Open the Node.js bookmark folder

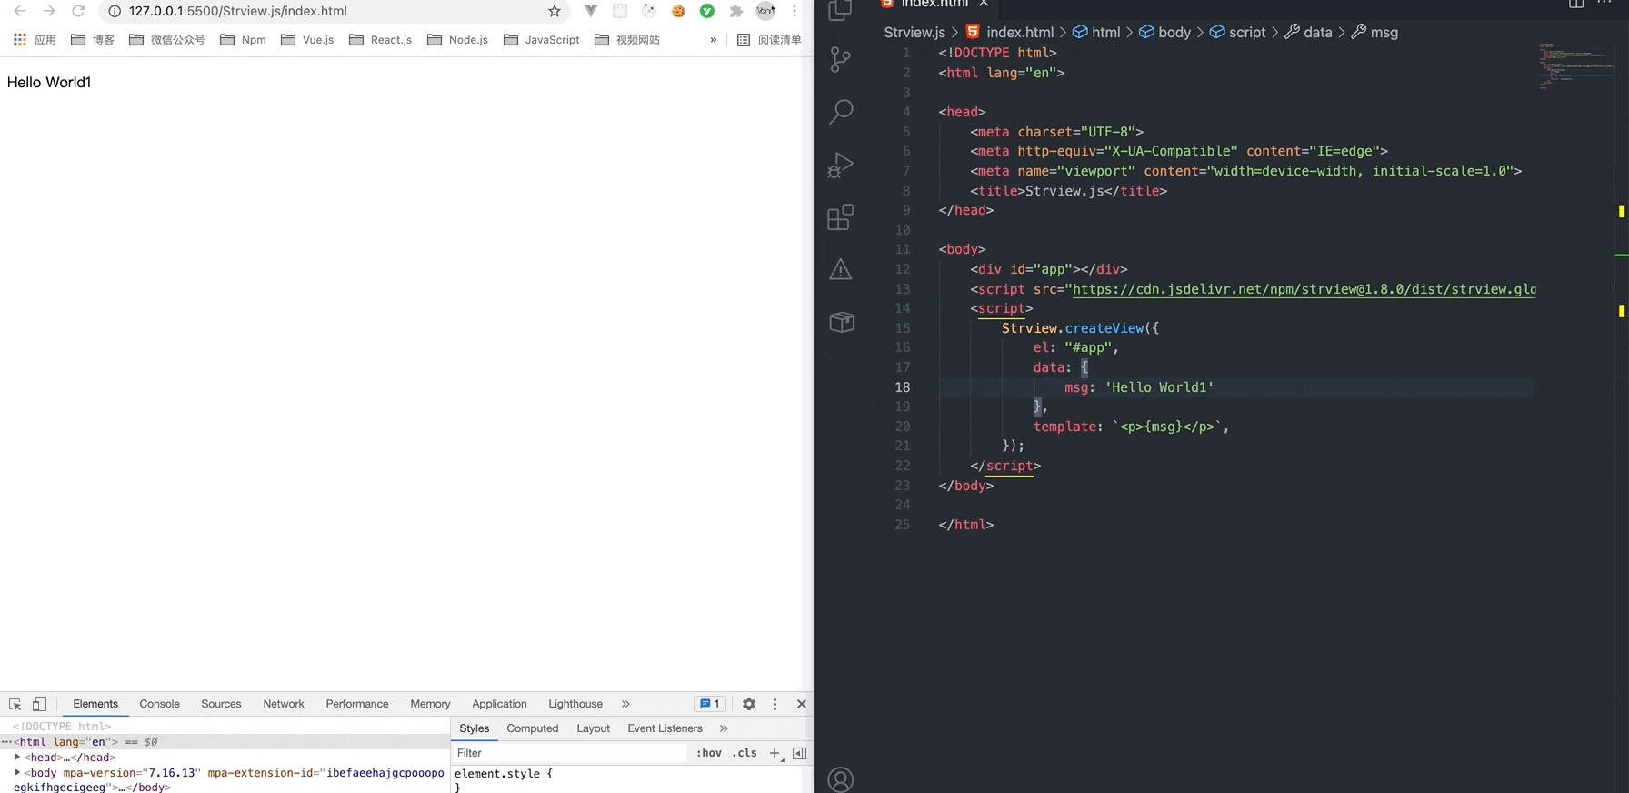pyautogui.click(x=458, y=40)
